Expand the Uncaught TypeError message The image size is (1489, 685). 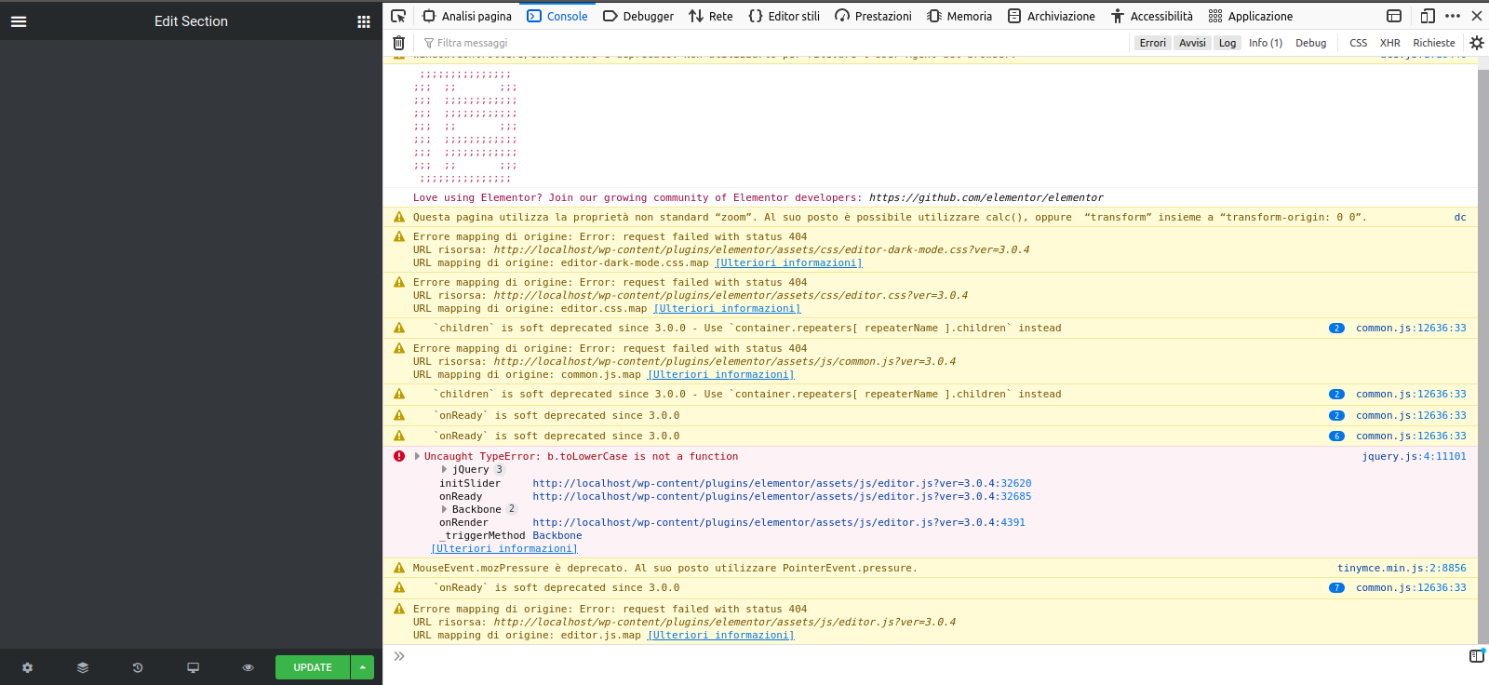[x=417, y=456]
